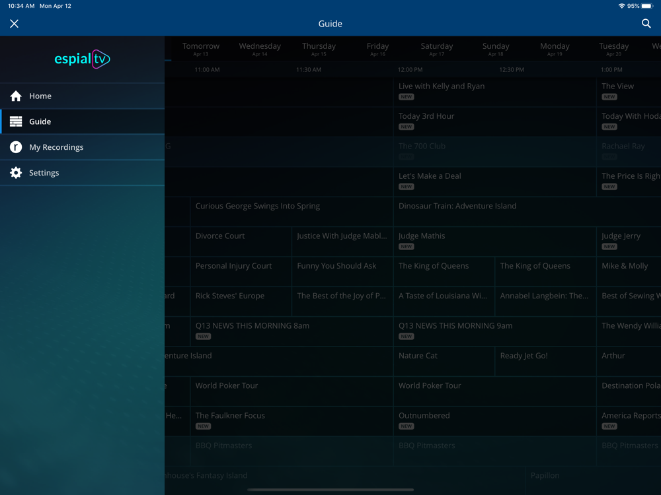
Task: Select Rick Steves' Europe
Action: pyautogui.click(x=241, y=302)
